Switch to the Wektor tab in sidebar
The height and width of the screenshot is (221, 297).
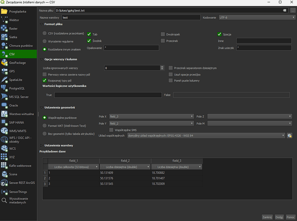pos(13,20)
